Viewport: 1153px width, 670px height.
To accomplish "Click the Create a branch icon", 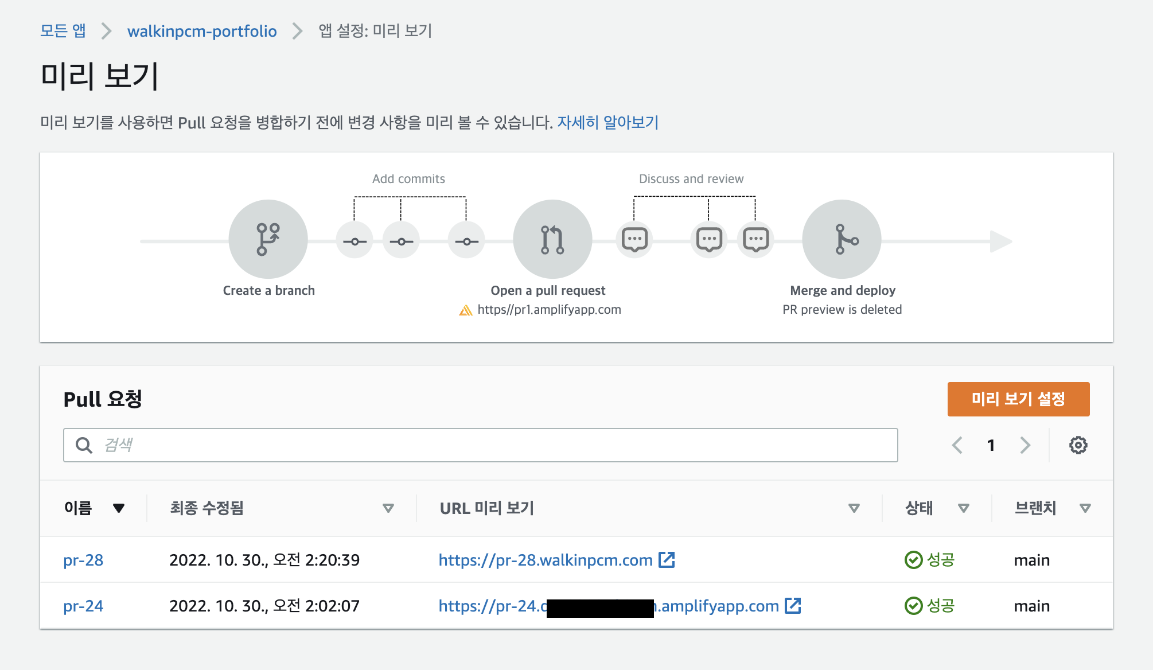I will click(x=268, y=239).
